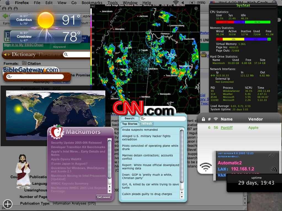
Task: Sort WiFi list by Name column
Action: 226,119
